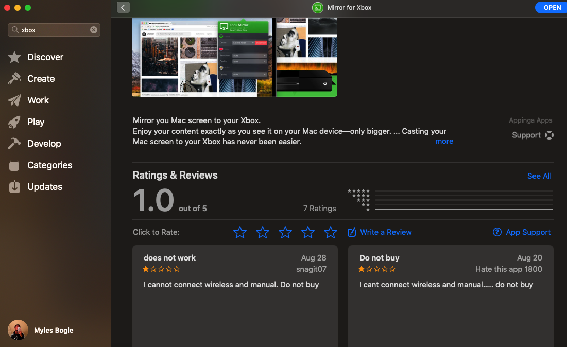Click the Discover star icon
Image resolution: width=567 pixels, height=347 pixels.
tap(14, 57)
